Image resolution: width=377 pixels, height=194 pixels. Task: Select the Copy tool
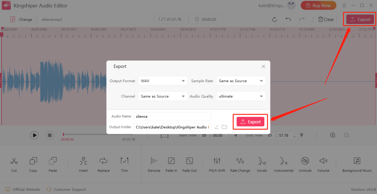pyautogui.click(x=33, y=165)
